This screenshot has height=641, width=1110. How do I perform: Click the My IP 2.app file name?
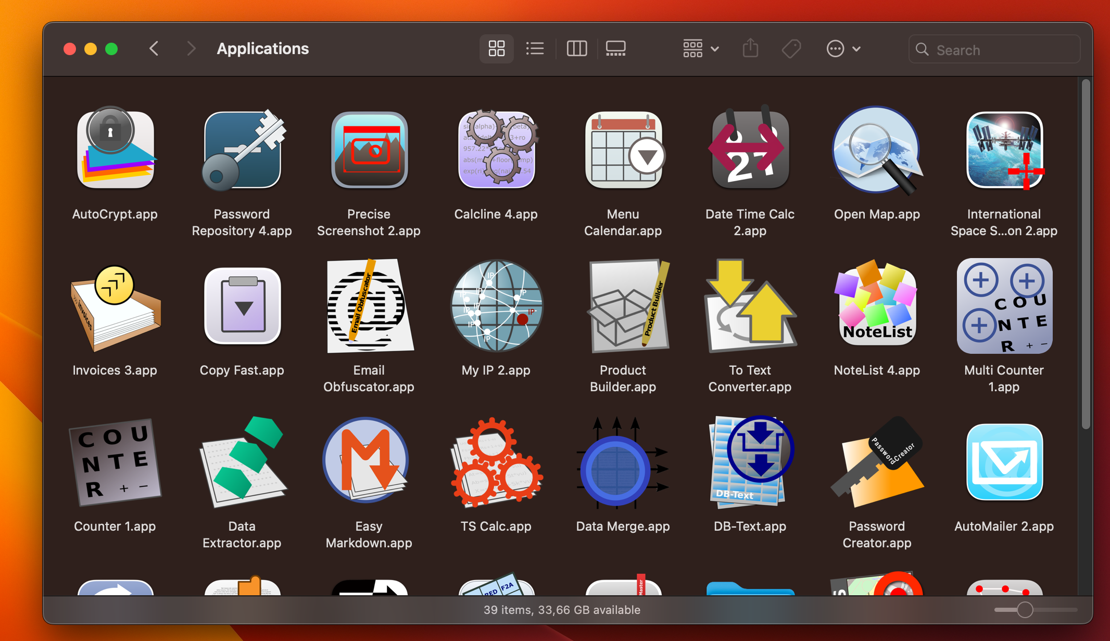point(496,370)
